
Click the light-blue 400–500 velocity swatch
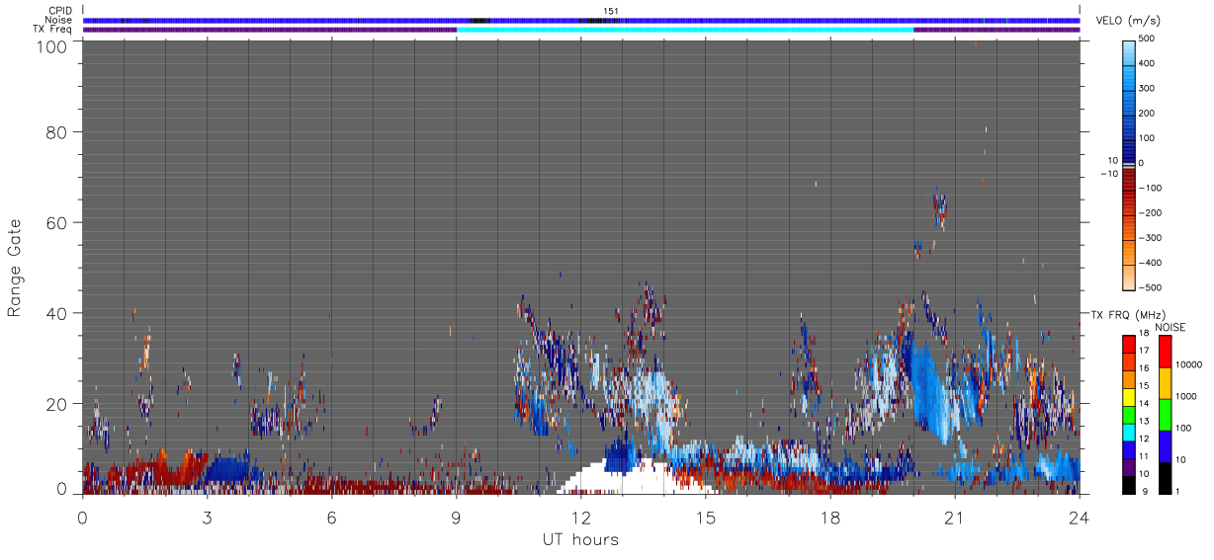(1128, 51)
